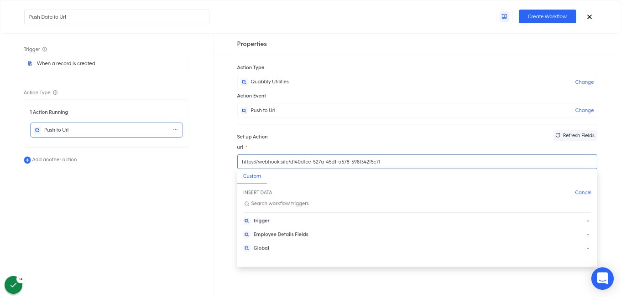Open the chat support bubble

tap(602, 278)
